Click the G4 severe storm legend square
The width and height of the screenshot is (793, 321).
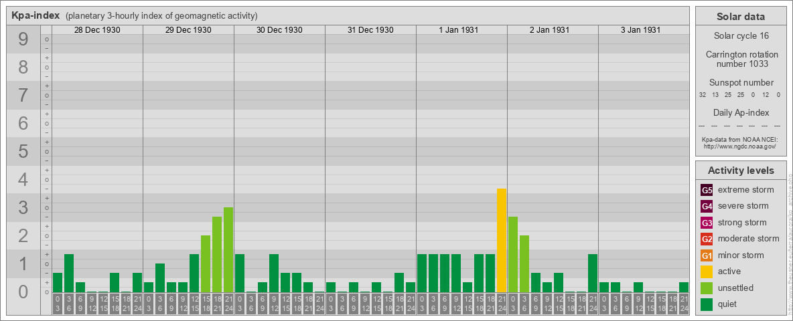click(x=707, y=206)
